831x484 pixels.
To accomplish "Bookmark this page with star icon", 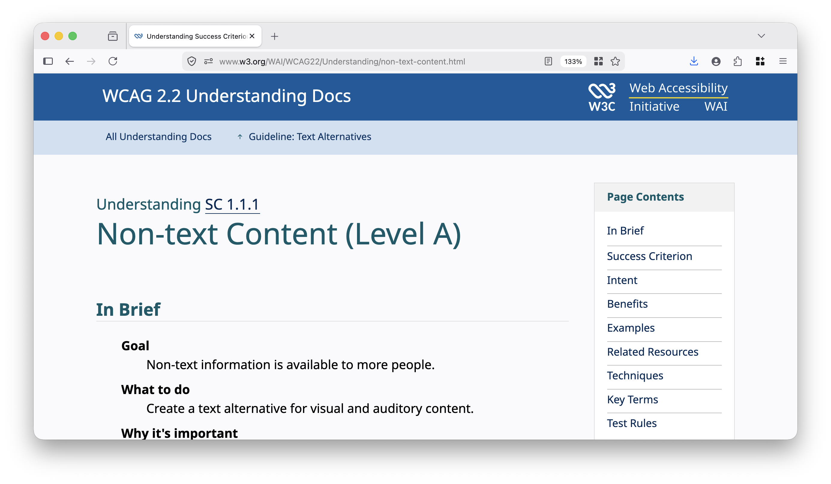I will [x=615, y=61].
